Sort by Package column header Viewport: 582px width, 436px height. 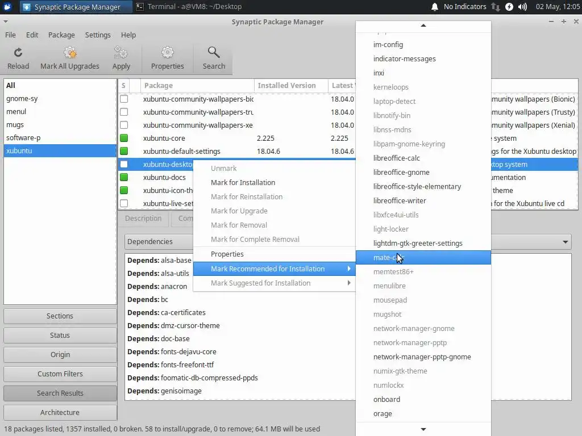click(x=197, y=86)
